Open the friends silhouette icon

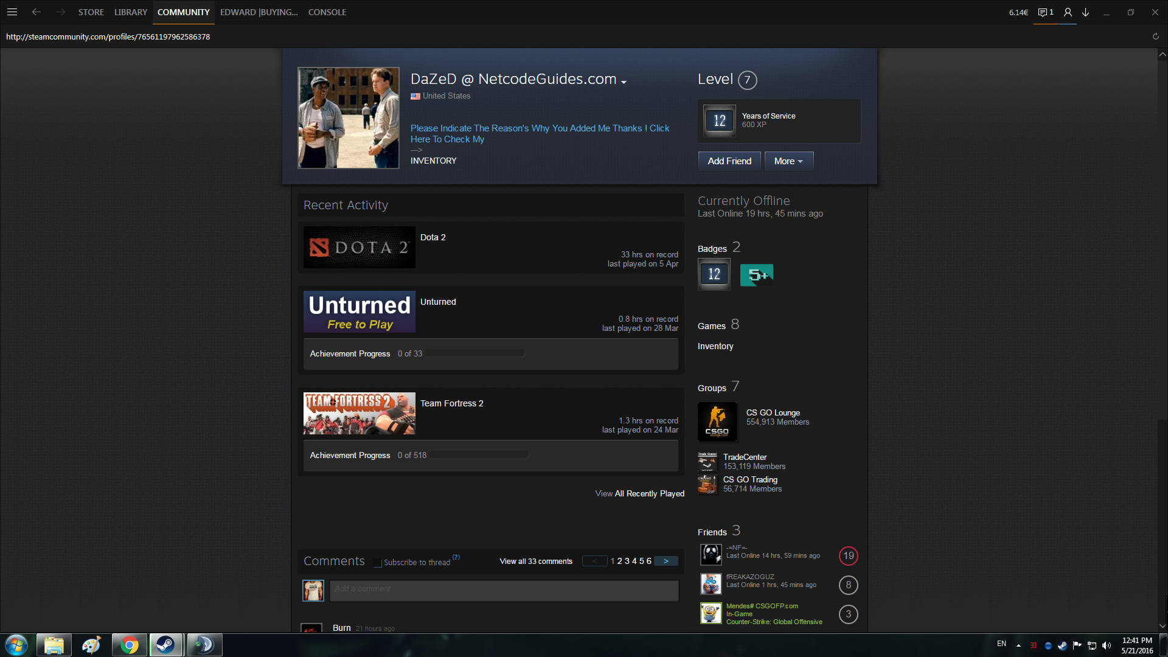coord(1068,12)
